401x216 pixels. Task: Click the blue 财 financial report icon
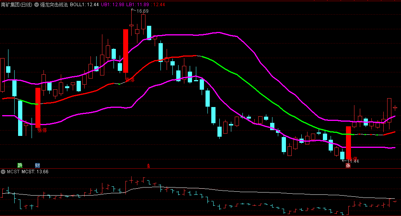pyautogui.click(x=38, y=165)
